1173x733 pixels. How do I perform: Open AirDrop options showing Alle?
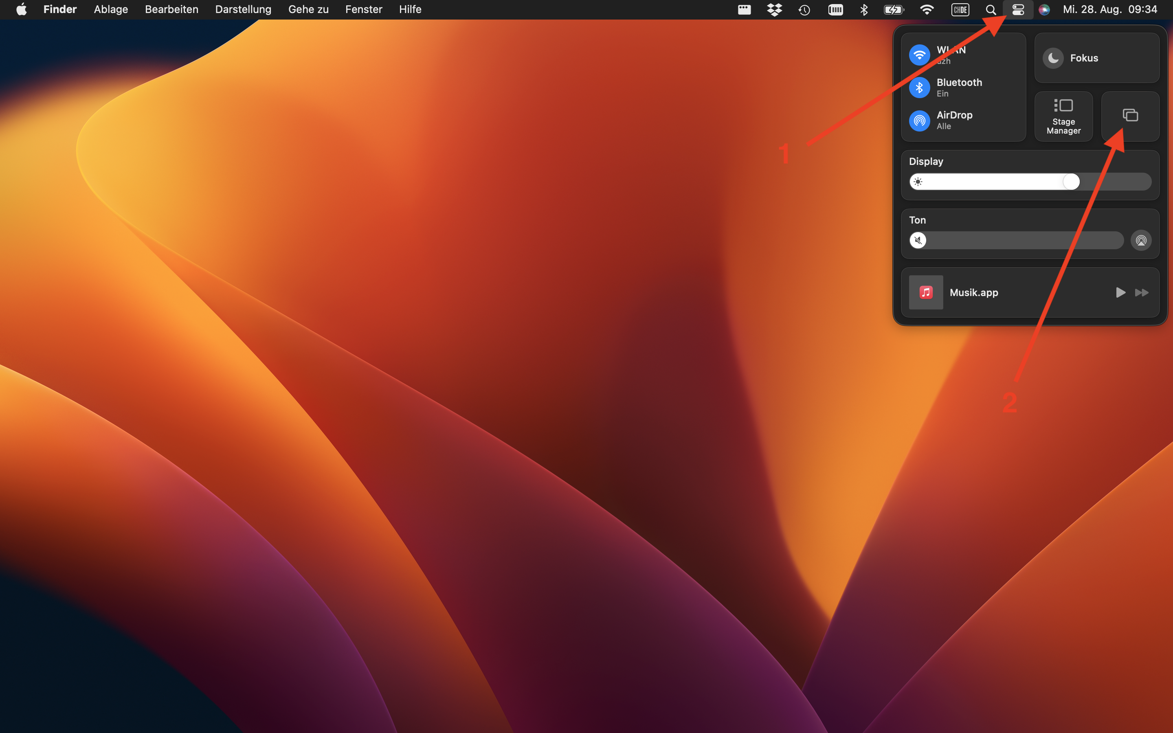[x=920, y=121]
